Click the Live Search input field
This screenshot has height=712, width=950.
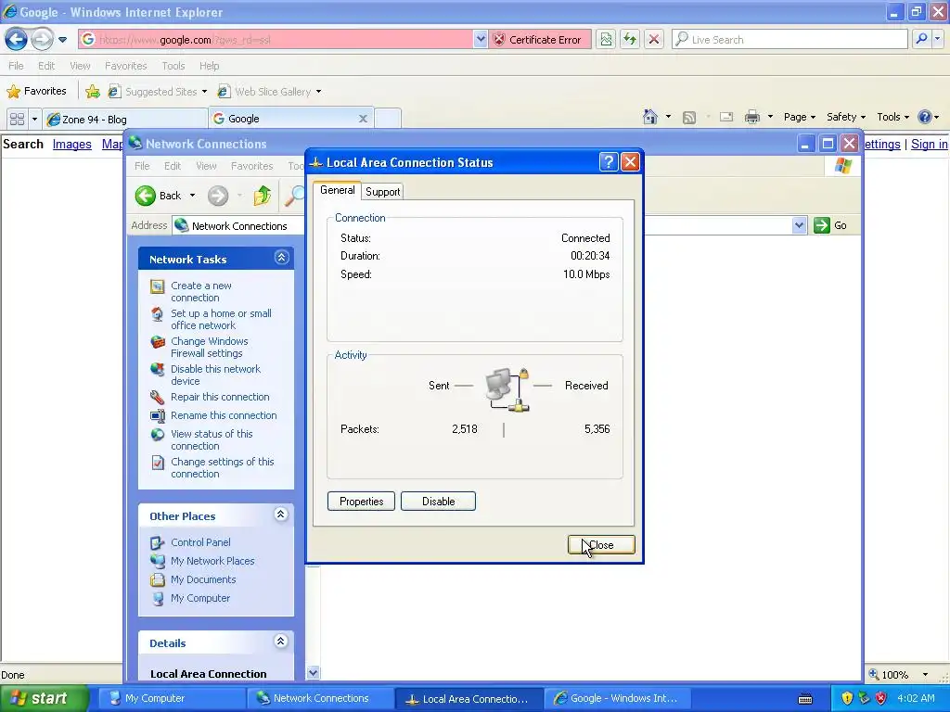point(790,39)
